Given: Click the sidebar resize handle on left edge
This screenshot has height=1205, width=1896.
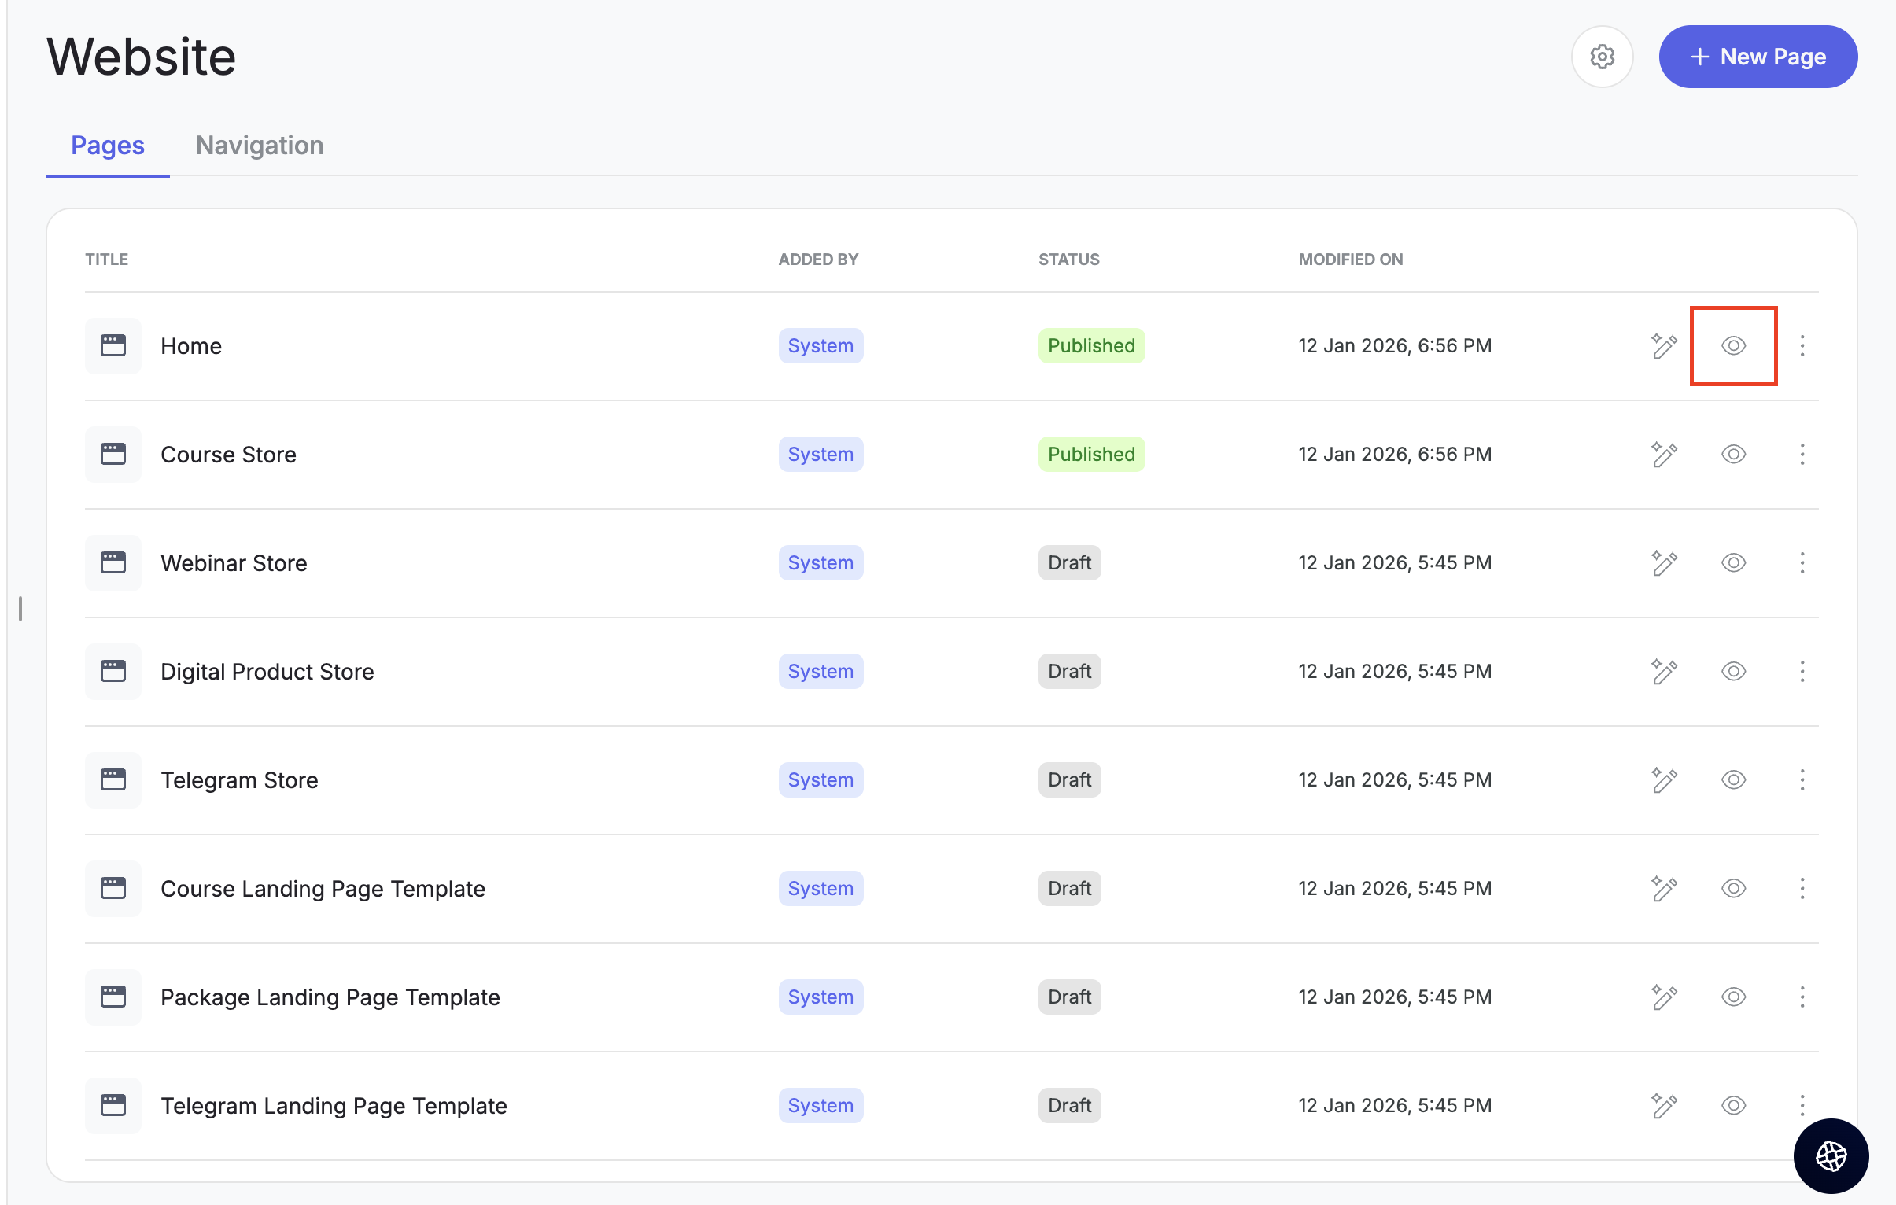Looking at the screenshot, I should (20, 609).
